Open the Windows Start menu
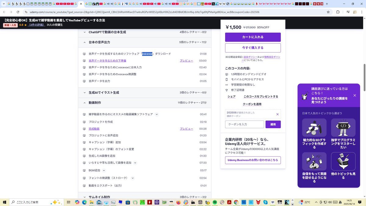The image size is (366, 206). 5,202
